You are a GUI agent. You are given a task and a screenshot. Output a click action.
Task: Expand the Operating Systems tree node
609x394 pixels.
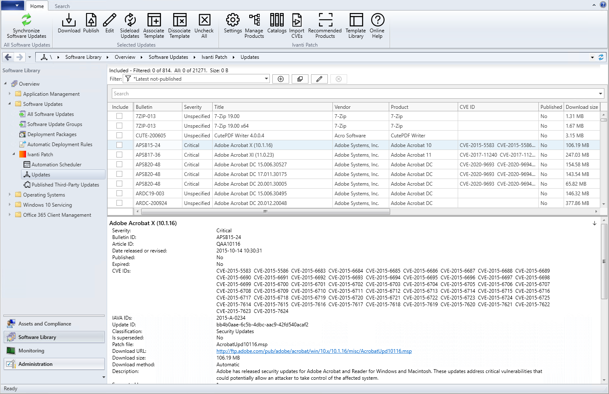(10, 194)
